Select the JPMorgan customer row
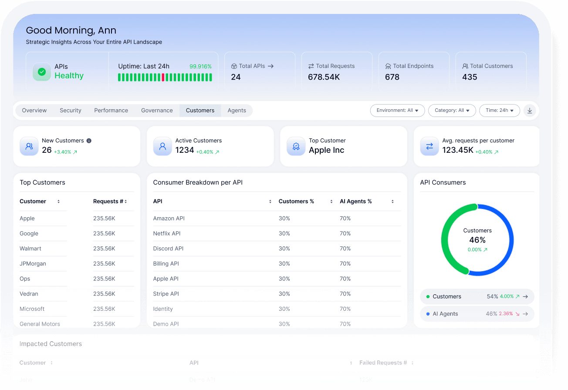Viewport: 568px width, 390px height. [77, 264]
